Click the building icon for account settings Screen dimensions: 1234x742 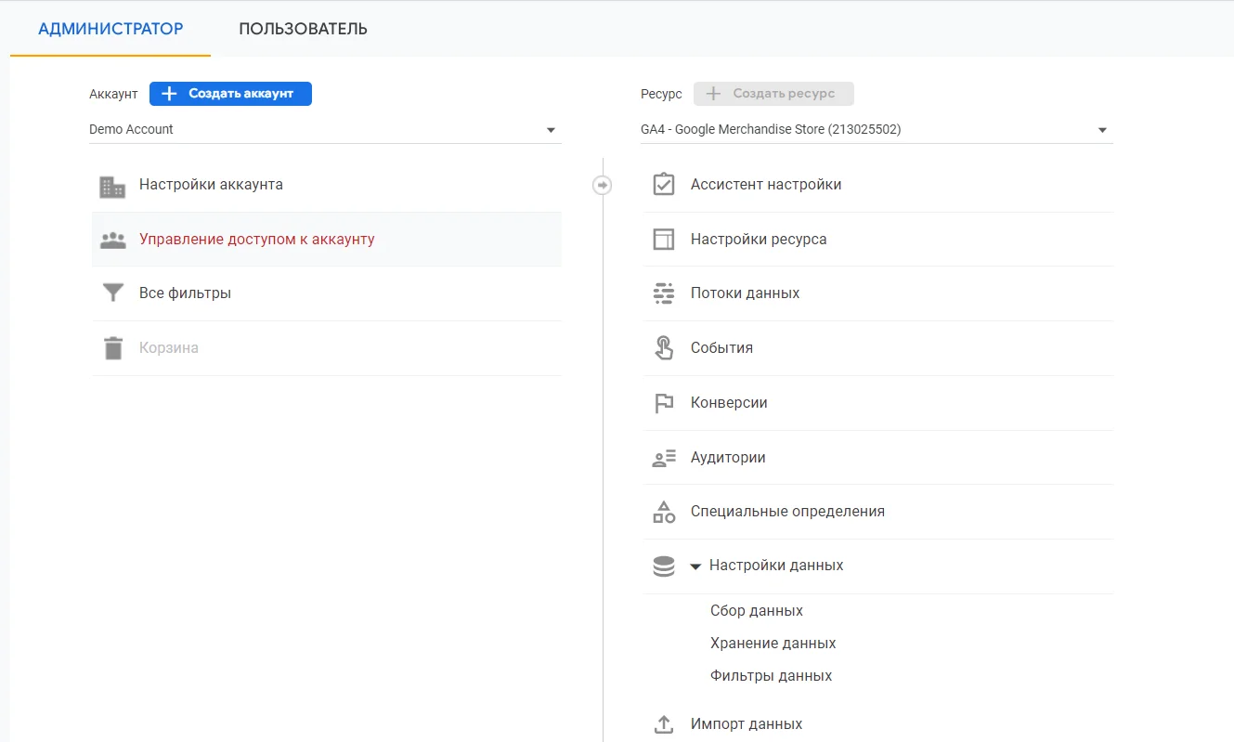point(112,186)
